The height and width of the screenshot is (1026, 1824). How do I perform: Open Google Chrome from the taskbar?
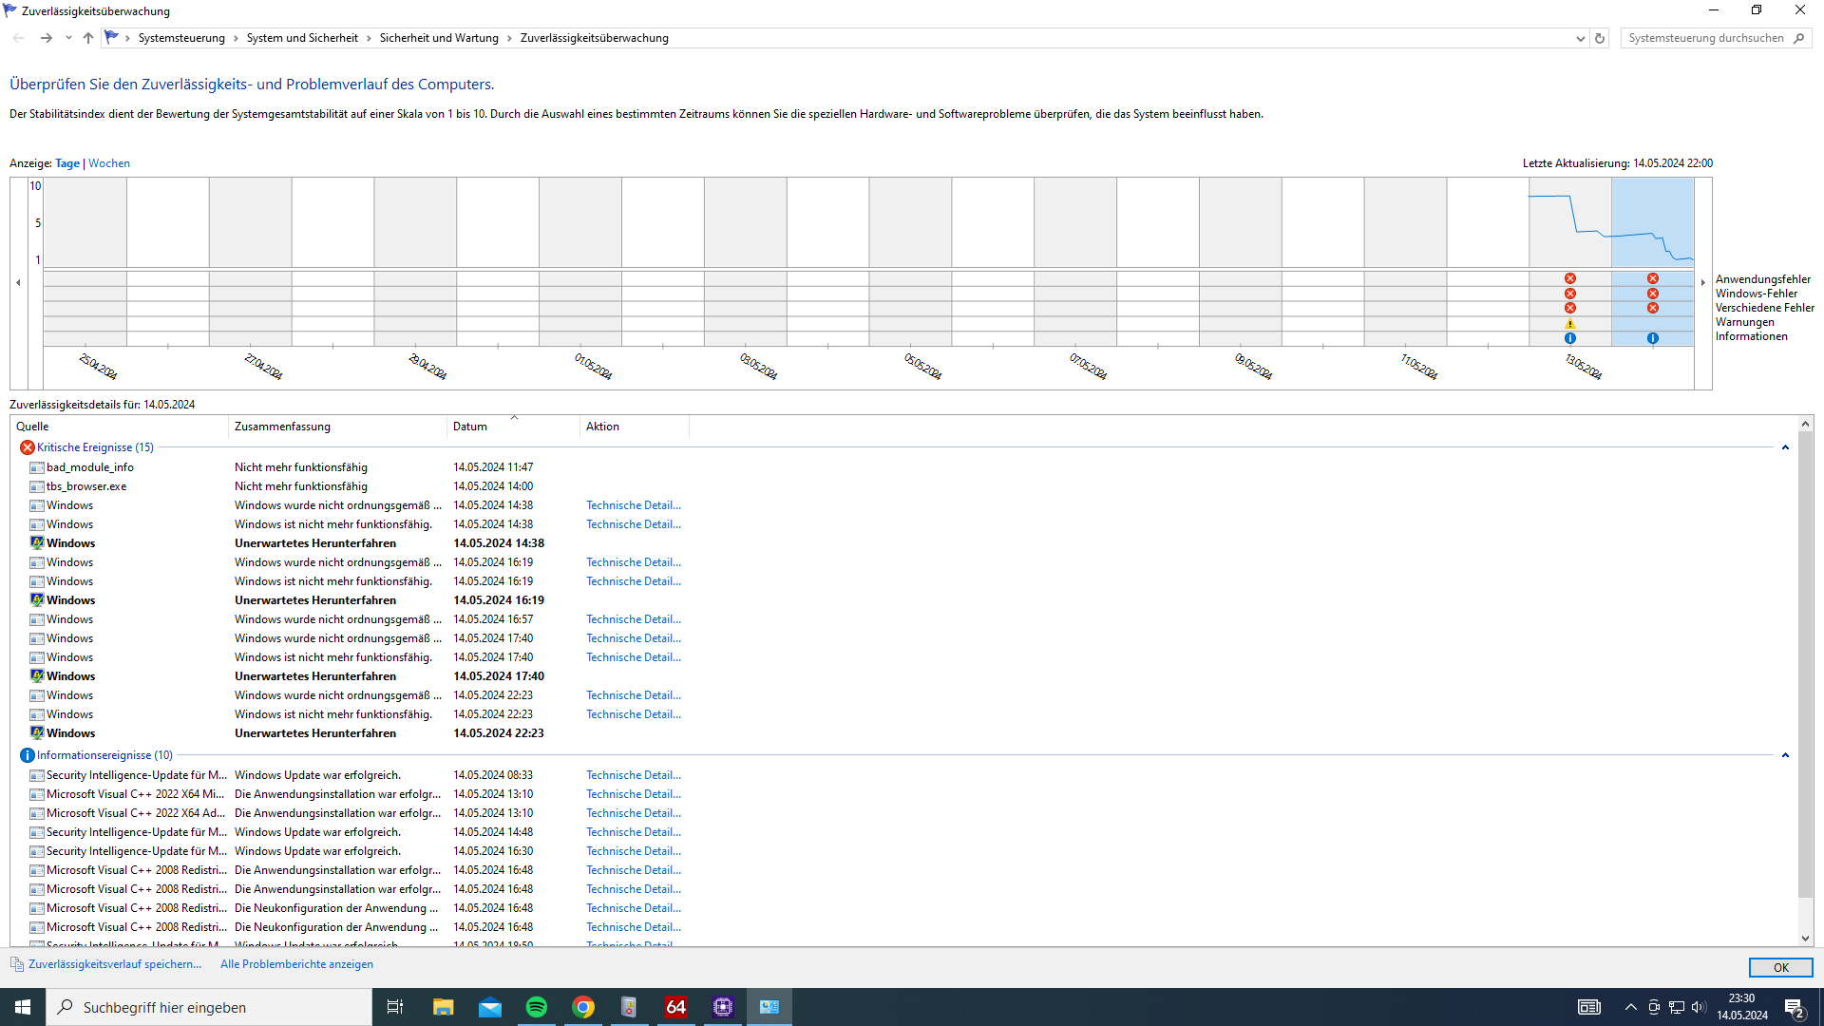pos(582,1007)
